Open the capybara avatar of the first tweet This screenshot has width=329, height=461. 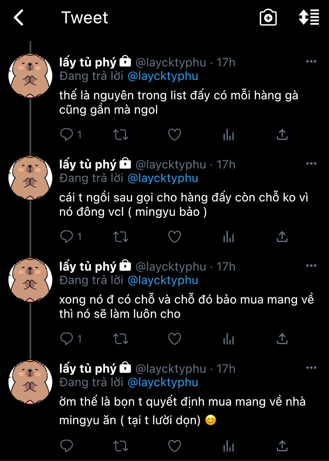click(30, 75)
